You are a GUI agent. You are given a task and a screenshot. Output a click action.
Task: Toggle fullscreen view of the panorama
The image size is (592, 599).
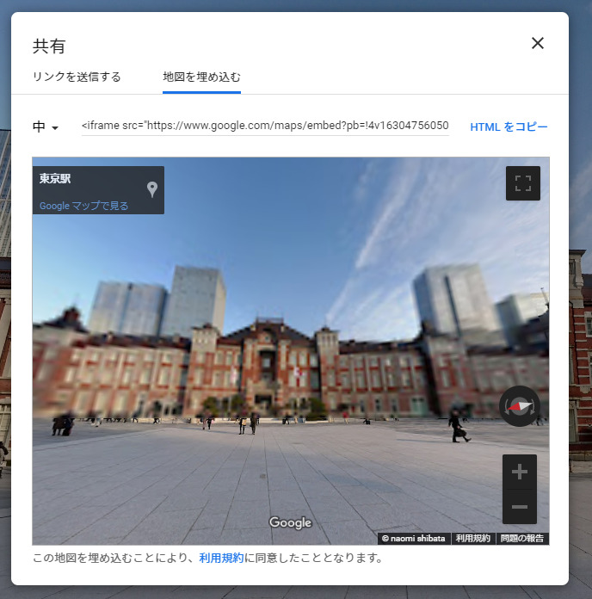click(x=523, y=183)
